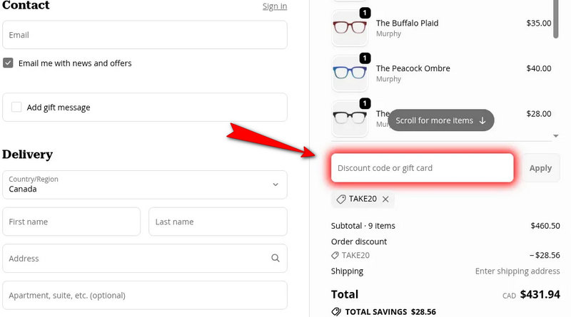Click the Apartment, suite, etc. field
The image size is (571, 317).
pos(145,295)
